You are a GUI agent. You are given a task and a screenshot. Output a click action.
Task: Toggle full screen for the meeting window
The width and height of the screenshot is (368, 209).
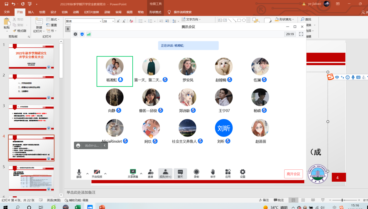[301, 34]
